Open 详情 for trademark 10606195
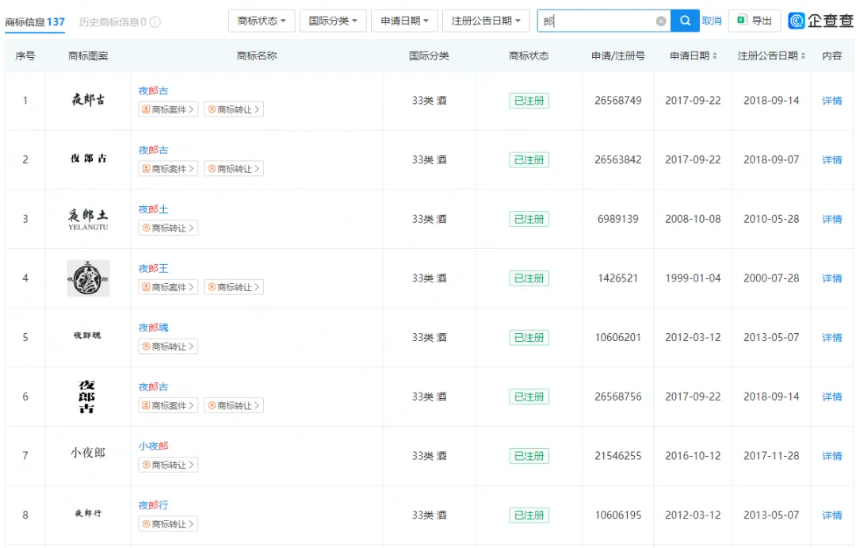856x548 pixels. (832, 515)
